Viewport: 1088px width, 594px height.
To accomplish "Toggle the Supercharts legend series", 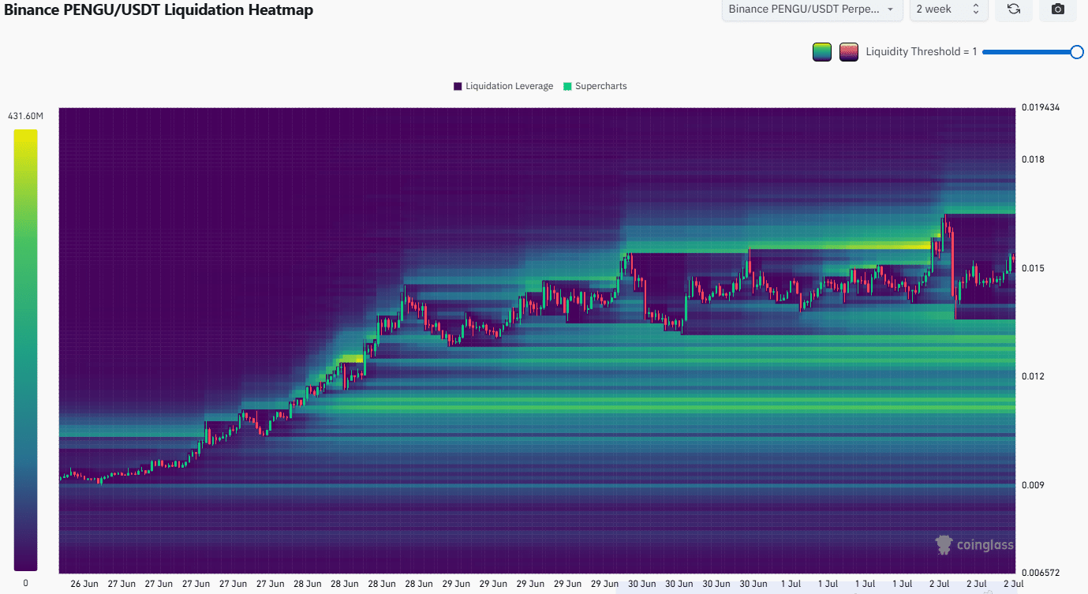I will pyautogui.click(x=595, y=86).
